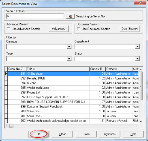This screenshot has height=141, width=148.
Task: Click the Serial No. sort indicator icon
Action: coord(22,69)
